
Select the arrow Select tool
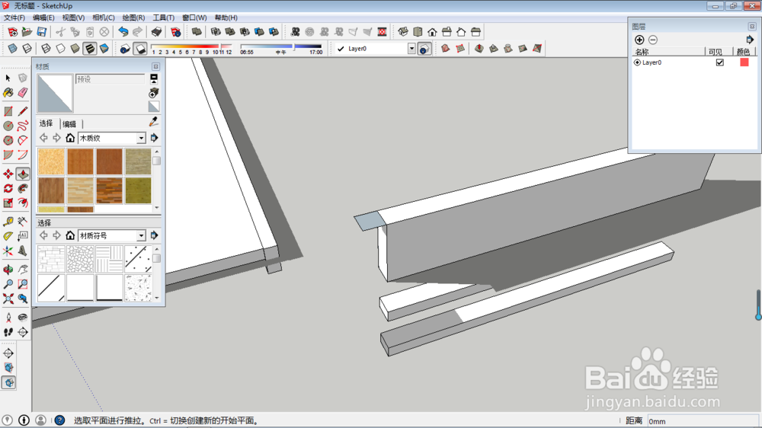click(8, 78)
